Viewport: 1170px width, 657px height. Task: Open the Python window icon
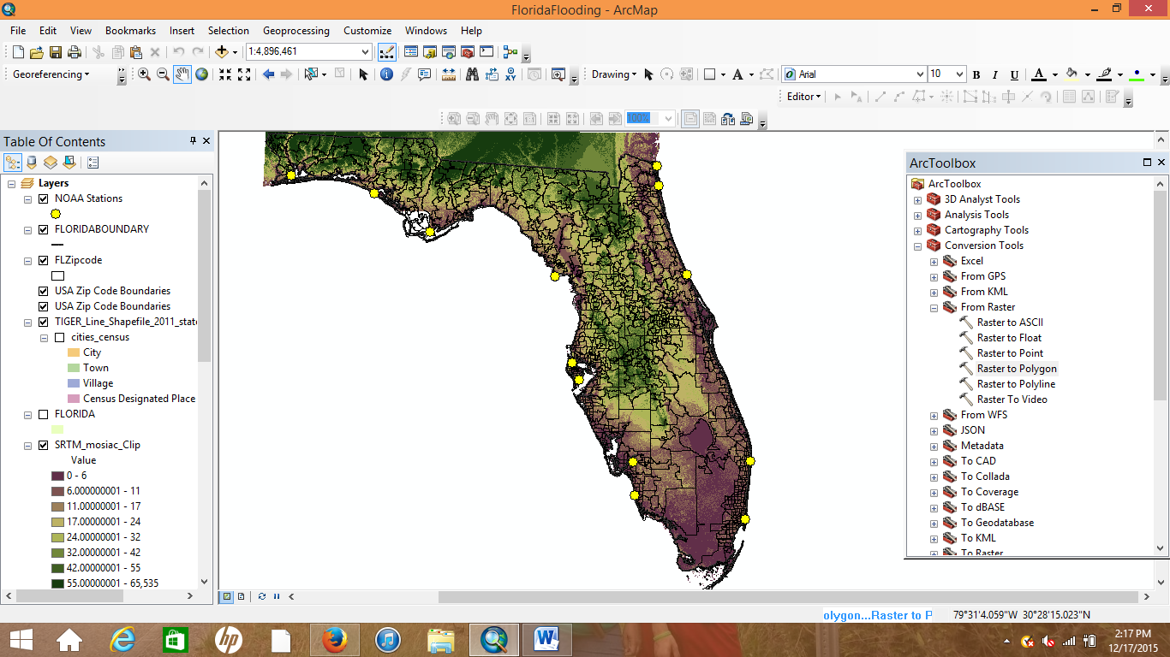coord(487,52)
